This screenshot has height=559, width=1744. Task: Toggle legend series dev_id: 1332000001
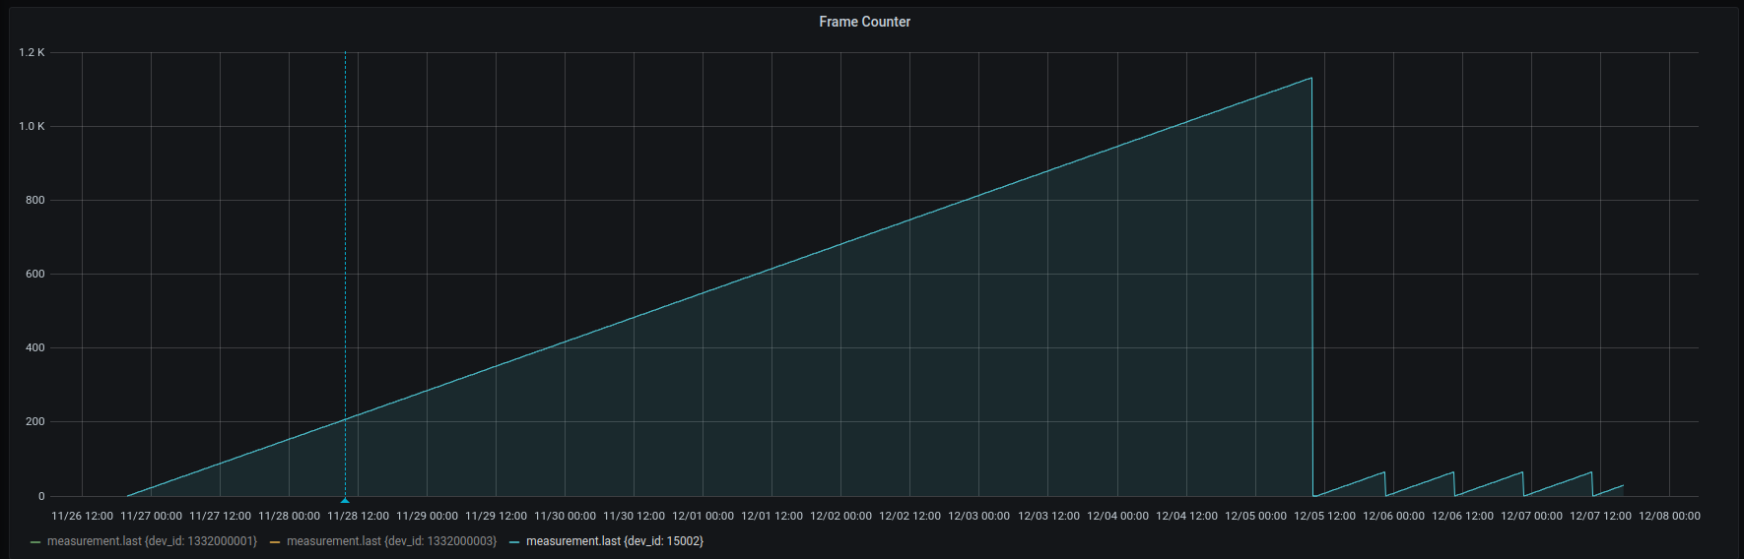point(152,541)
